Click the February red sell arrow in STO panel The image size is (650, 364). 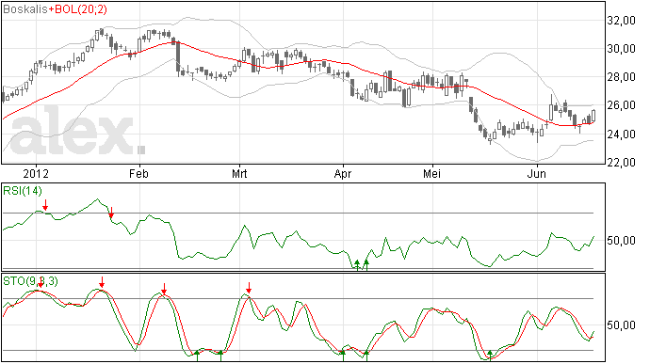[164, 289]
